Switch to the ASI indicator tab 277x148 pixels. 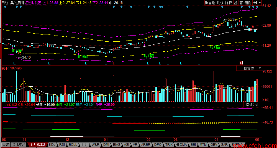127,145
